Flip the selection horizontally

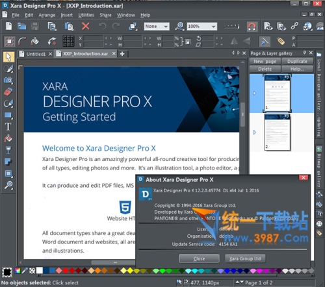pos(234,41)
